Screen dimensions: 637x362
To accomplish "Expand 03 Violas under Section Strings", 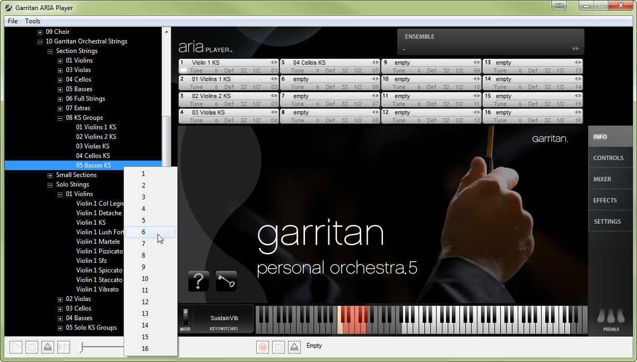I will 60,70.
